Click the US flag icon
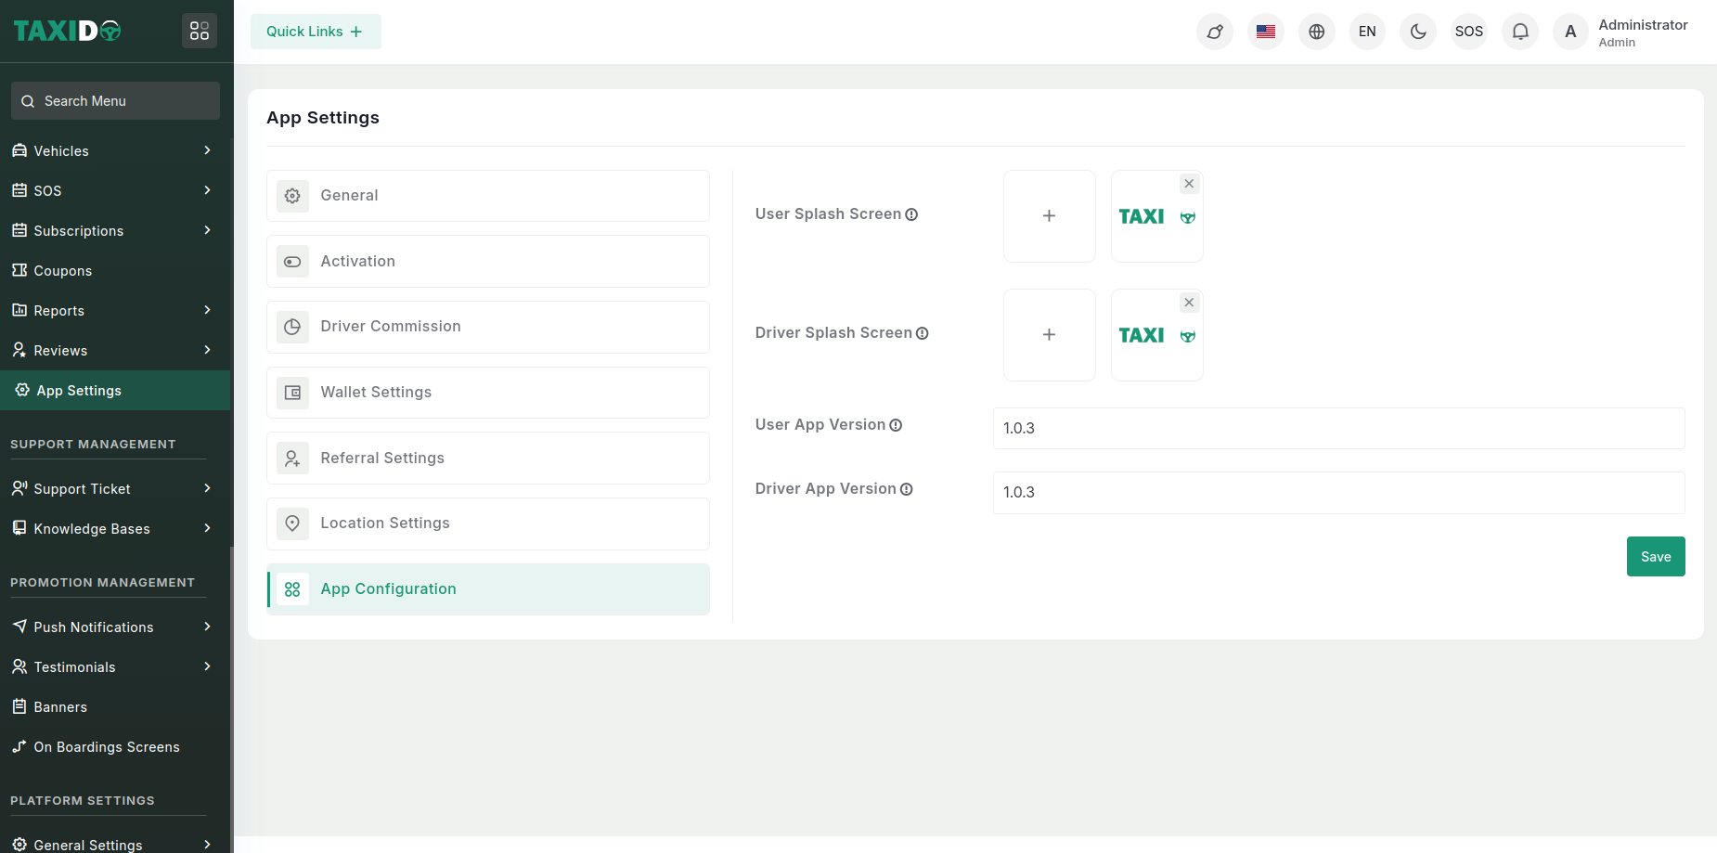1717x853 pixels. click(1265, 32)
